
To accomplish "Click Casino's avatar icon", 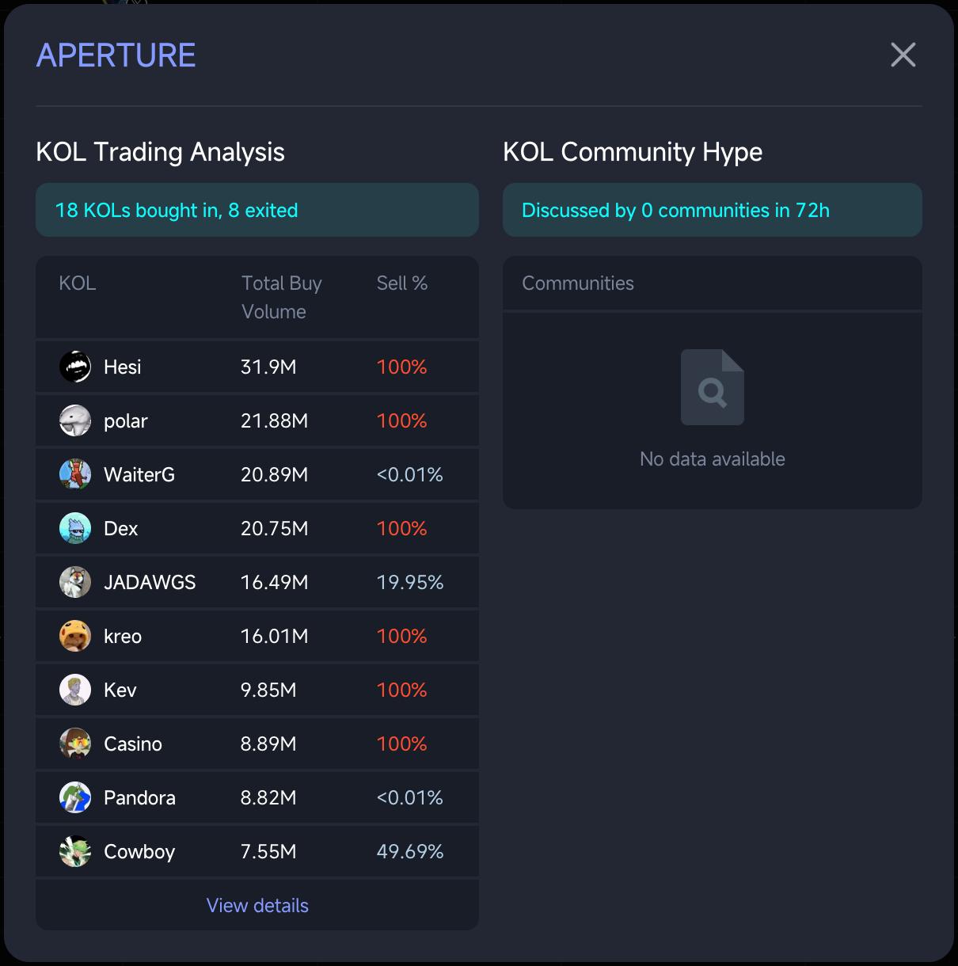I will 75,744.
